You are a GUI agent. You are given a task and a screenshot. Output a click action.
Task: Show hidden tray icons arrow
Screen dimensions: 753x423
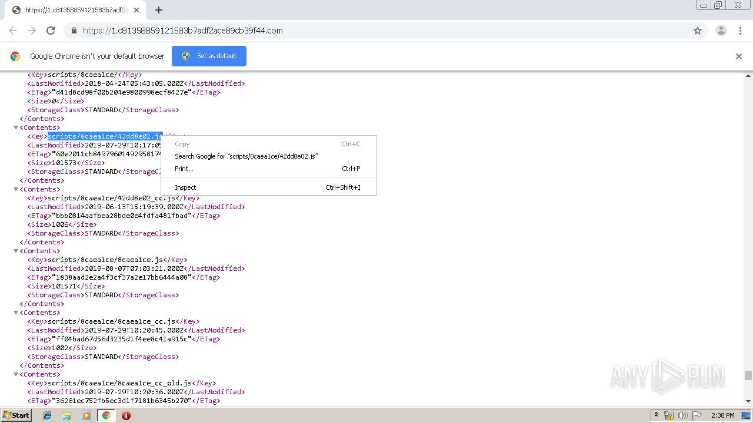[x=656, y=415]
